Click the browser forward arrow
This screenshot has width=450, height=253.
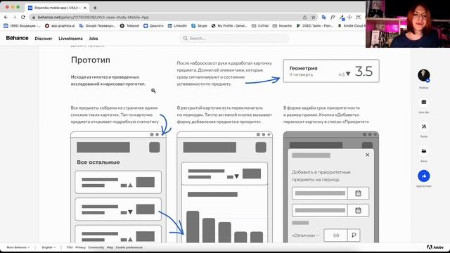pos(14,17)
